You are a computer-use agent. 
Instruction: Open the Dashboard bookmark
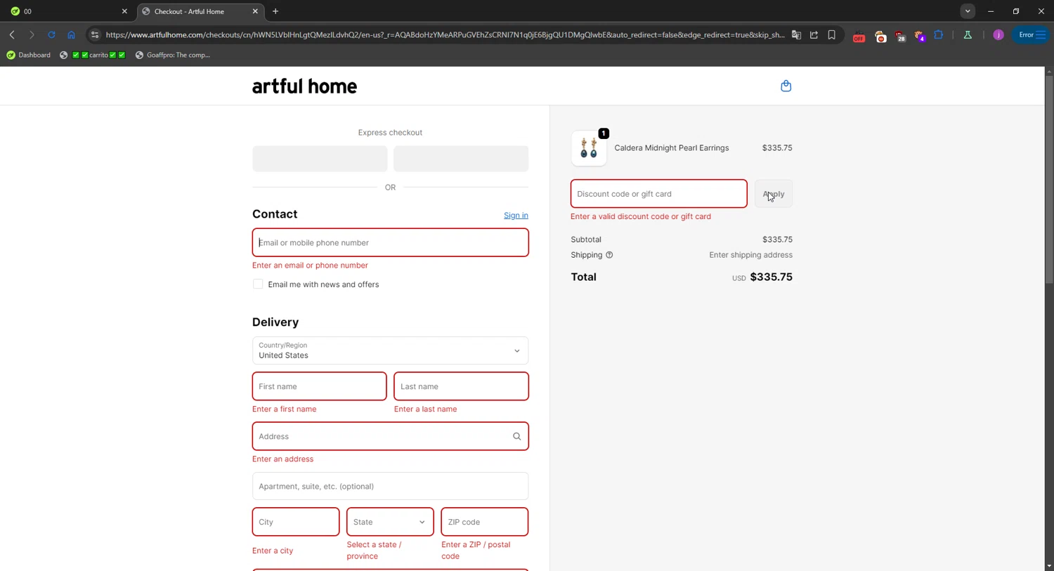28,55
